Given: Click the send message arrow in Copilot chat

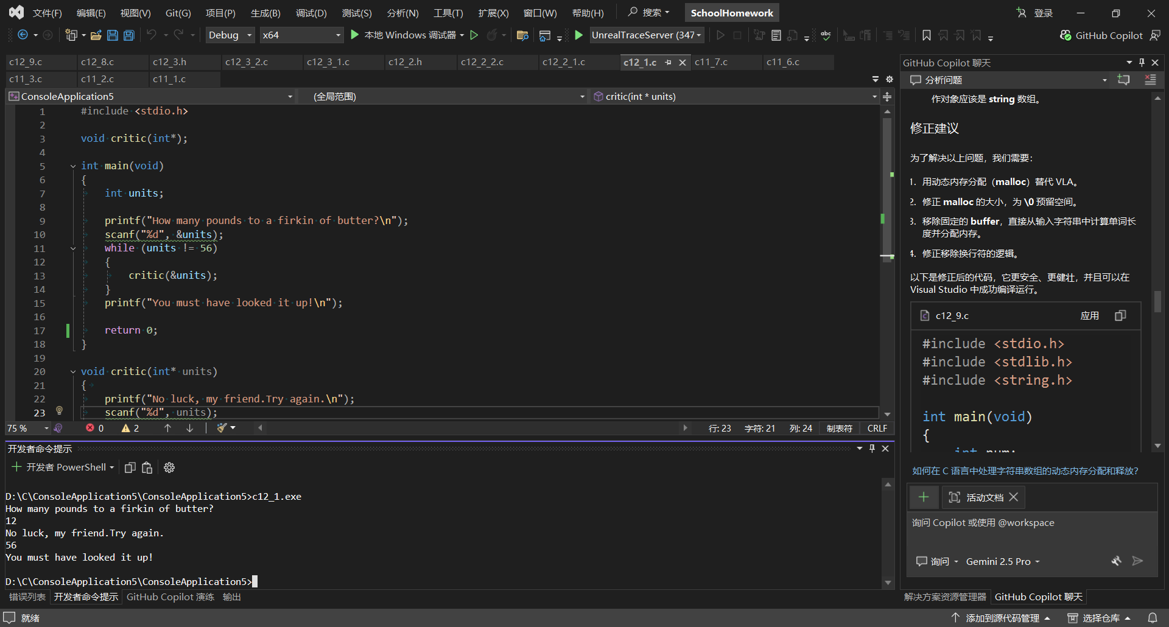Looking at the screenshot, I should [x=1137, y=561].
